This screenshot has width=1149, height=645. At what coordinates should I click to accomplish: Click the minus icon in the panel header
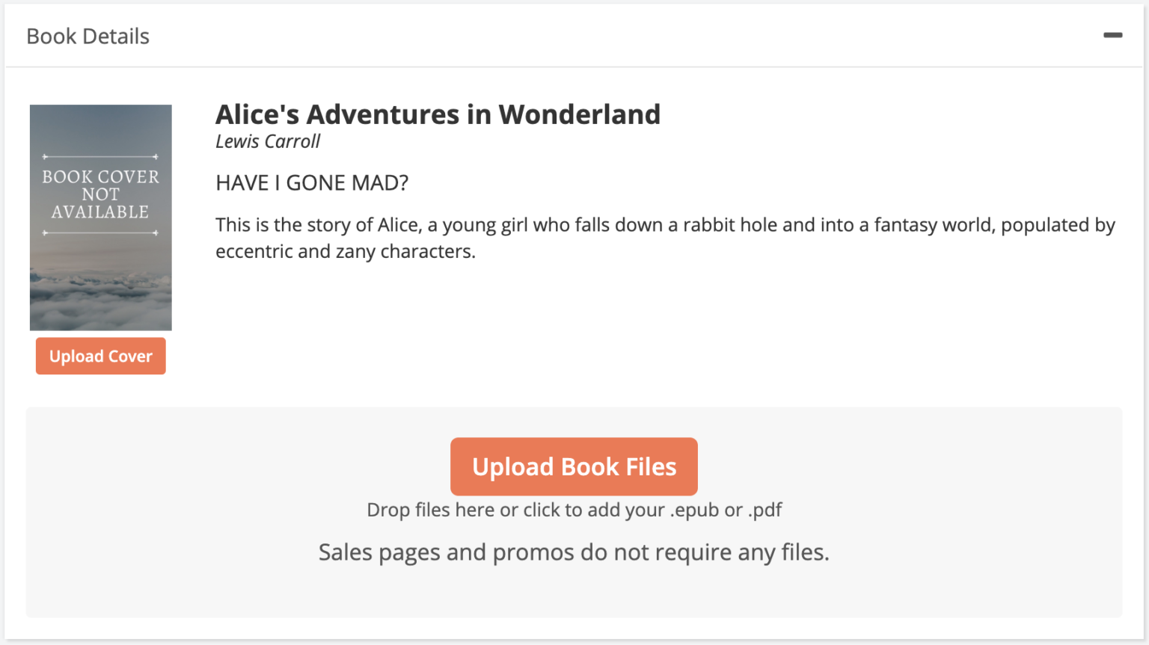pos(1112,34)
